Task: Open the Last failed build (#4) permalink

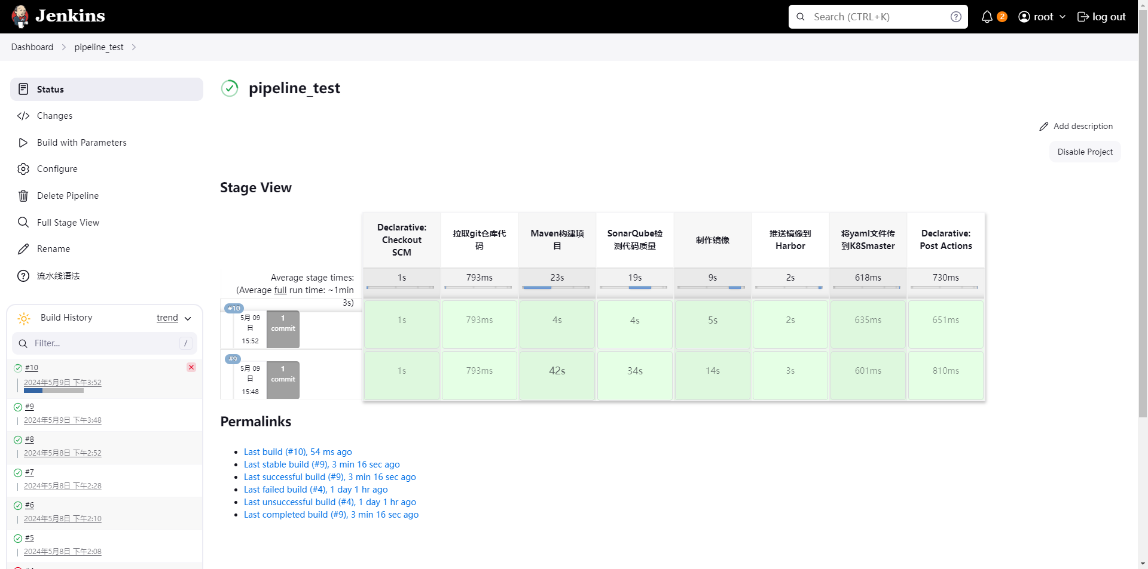Action: coord(316,490)
